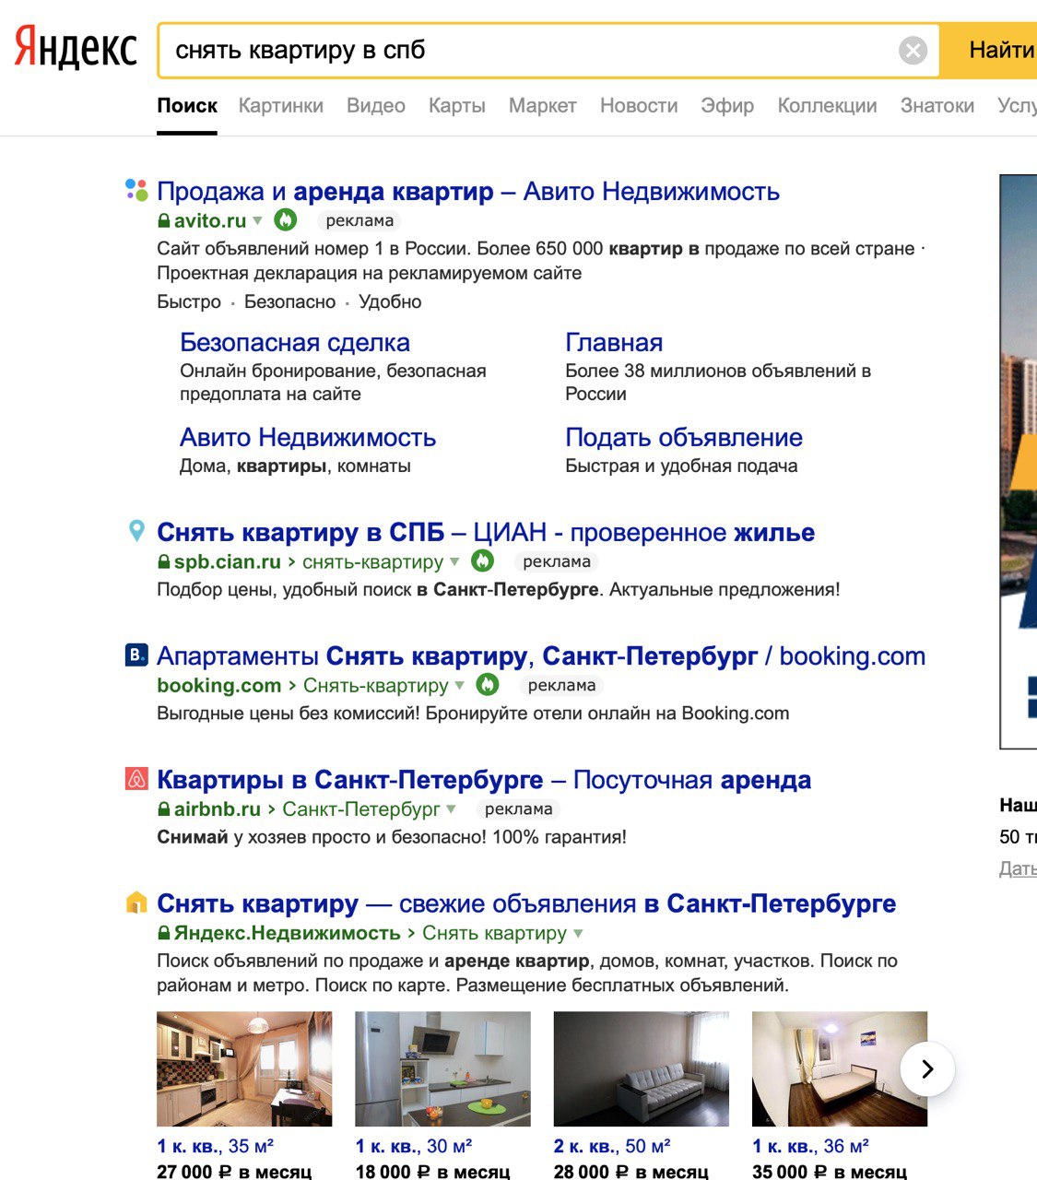Click the right-side banner advertisement
1037x1180 pixels.
click(1019, 461)
